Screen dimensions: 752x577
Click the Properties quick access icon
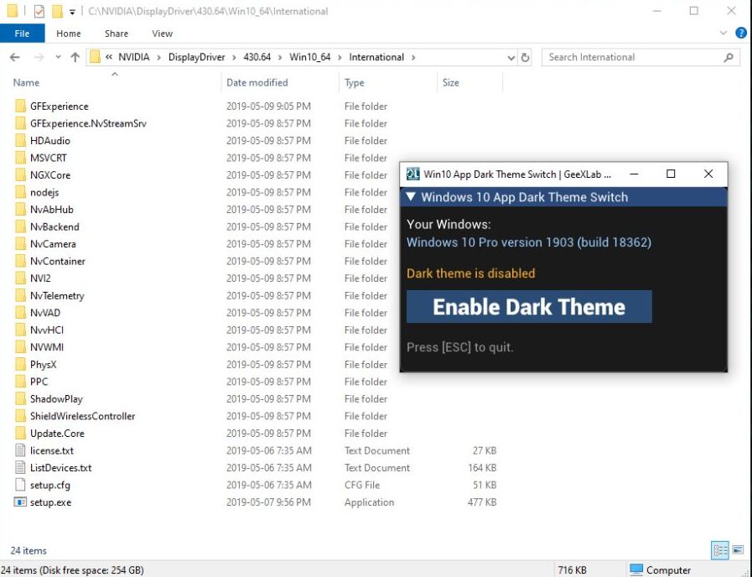coord(39,11)
